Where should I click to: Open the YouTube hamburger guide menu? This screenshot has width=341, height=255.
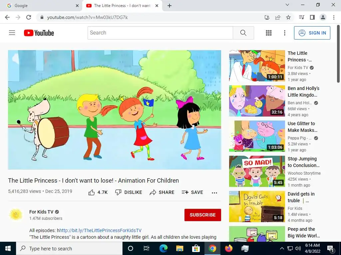pos(12,33)
